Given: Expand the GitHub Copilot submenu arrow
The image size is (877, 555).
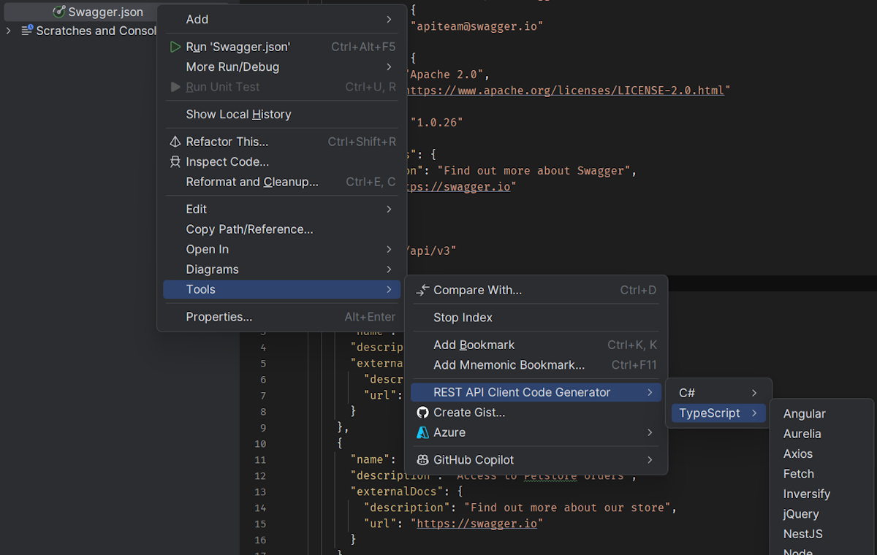Looking at the screenshot, I should point(650,460).
